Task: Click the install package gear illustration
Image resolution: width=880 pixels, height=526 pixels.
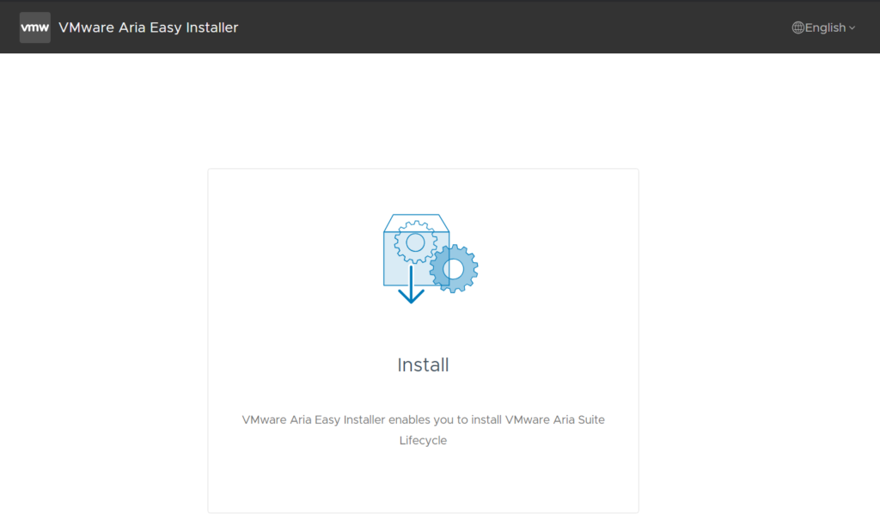Action: click(431, 259)
